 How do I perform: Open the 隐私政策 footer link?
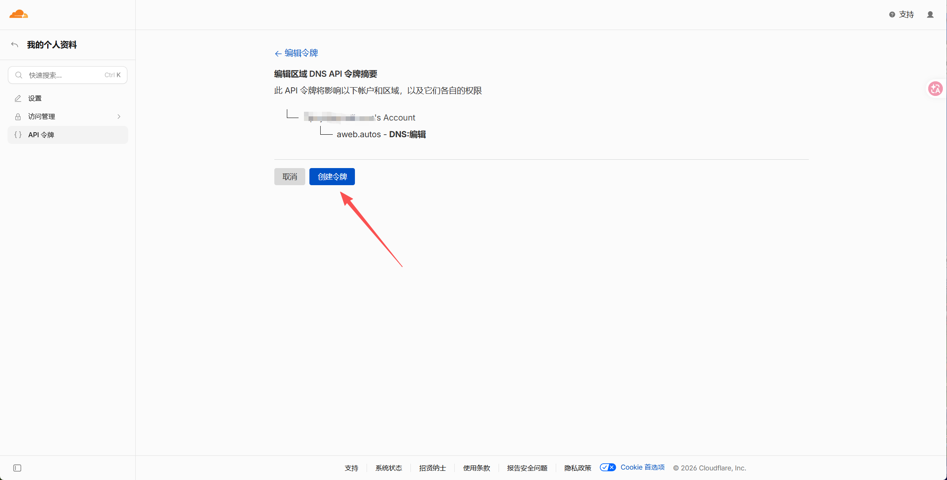click(577, 468)
